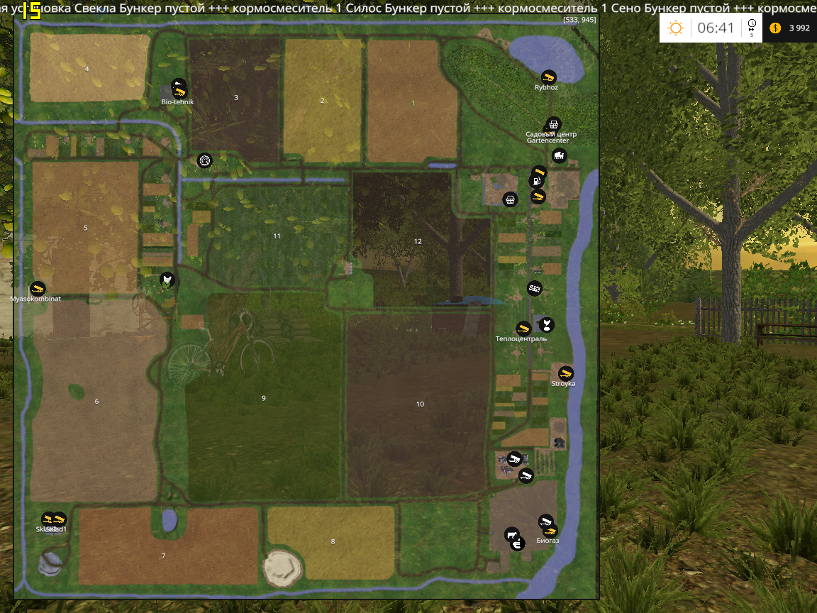Image resolution: width=817 pixels, height=613 pixels.
Task: Click white icon right of Теплоцентраль tipper
Action: [546, 325]
